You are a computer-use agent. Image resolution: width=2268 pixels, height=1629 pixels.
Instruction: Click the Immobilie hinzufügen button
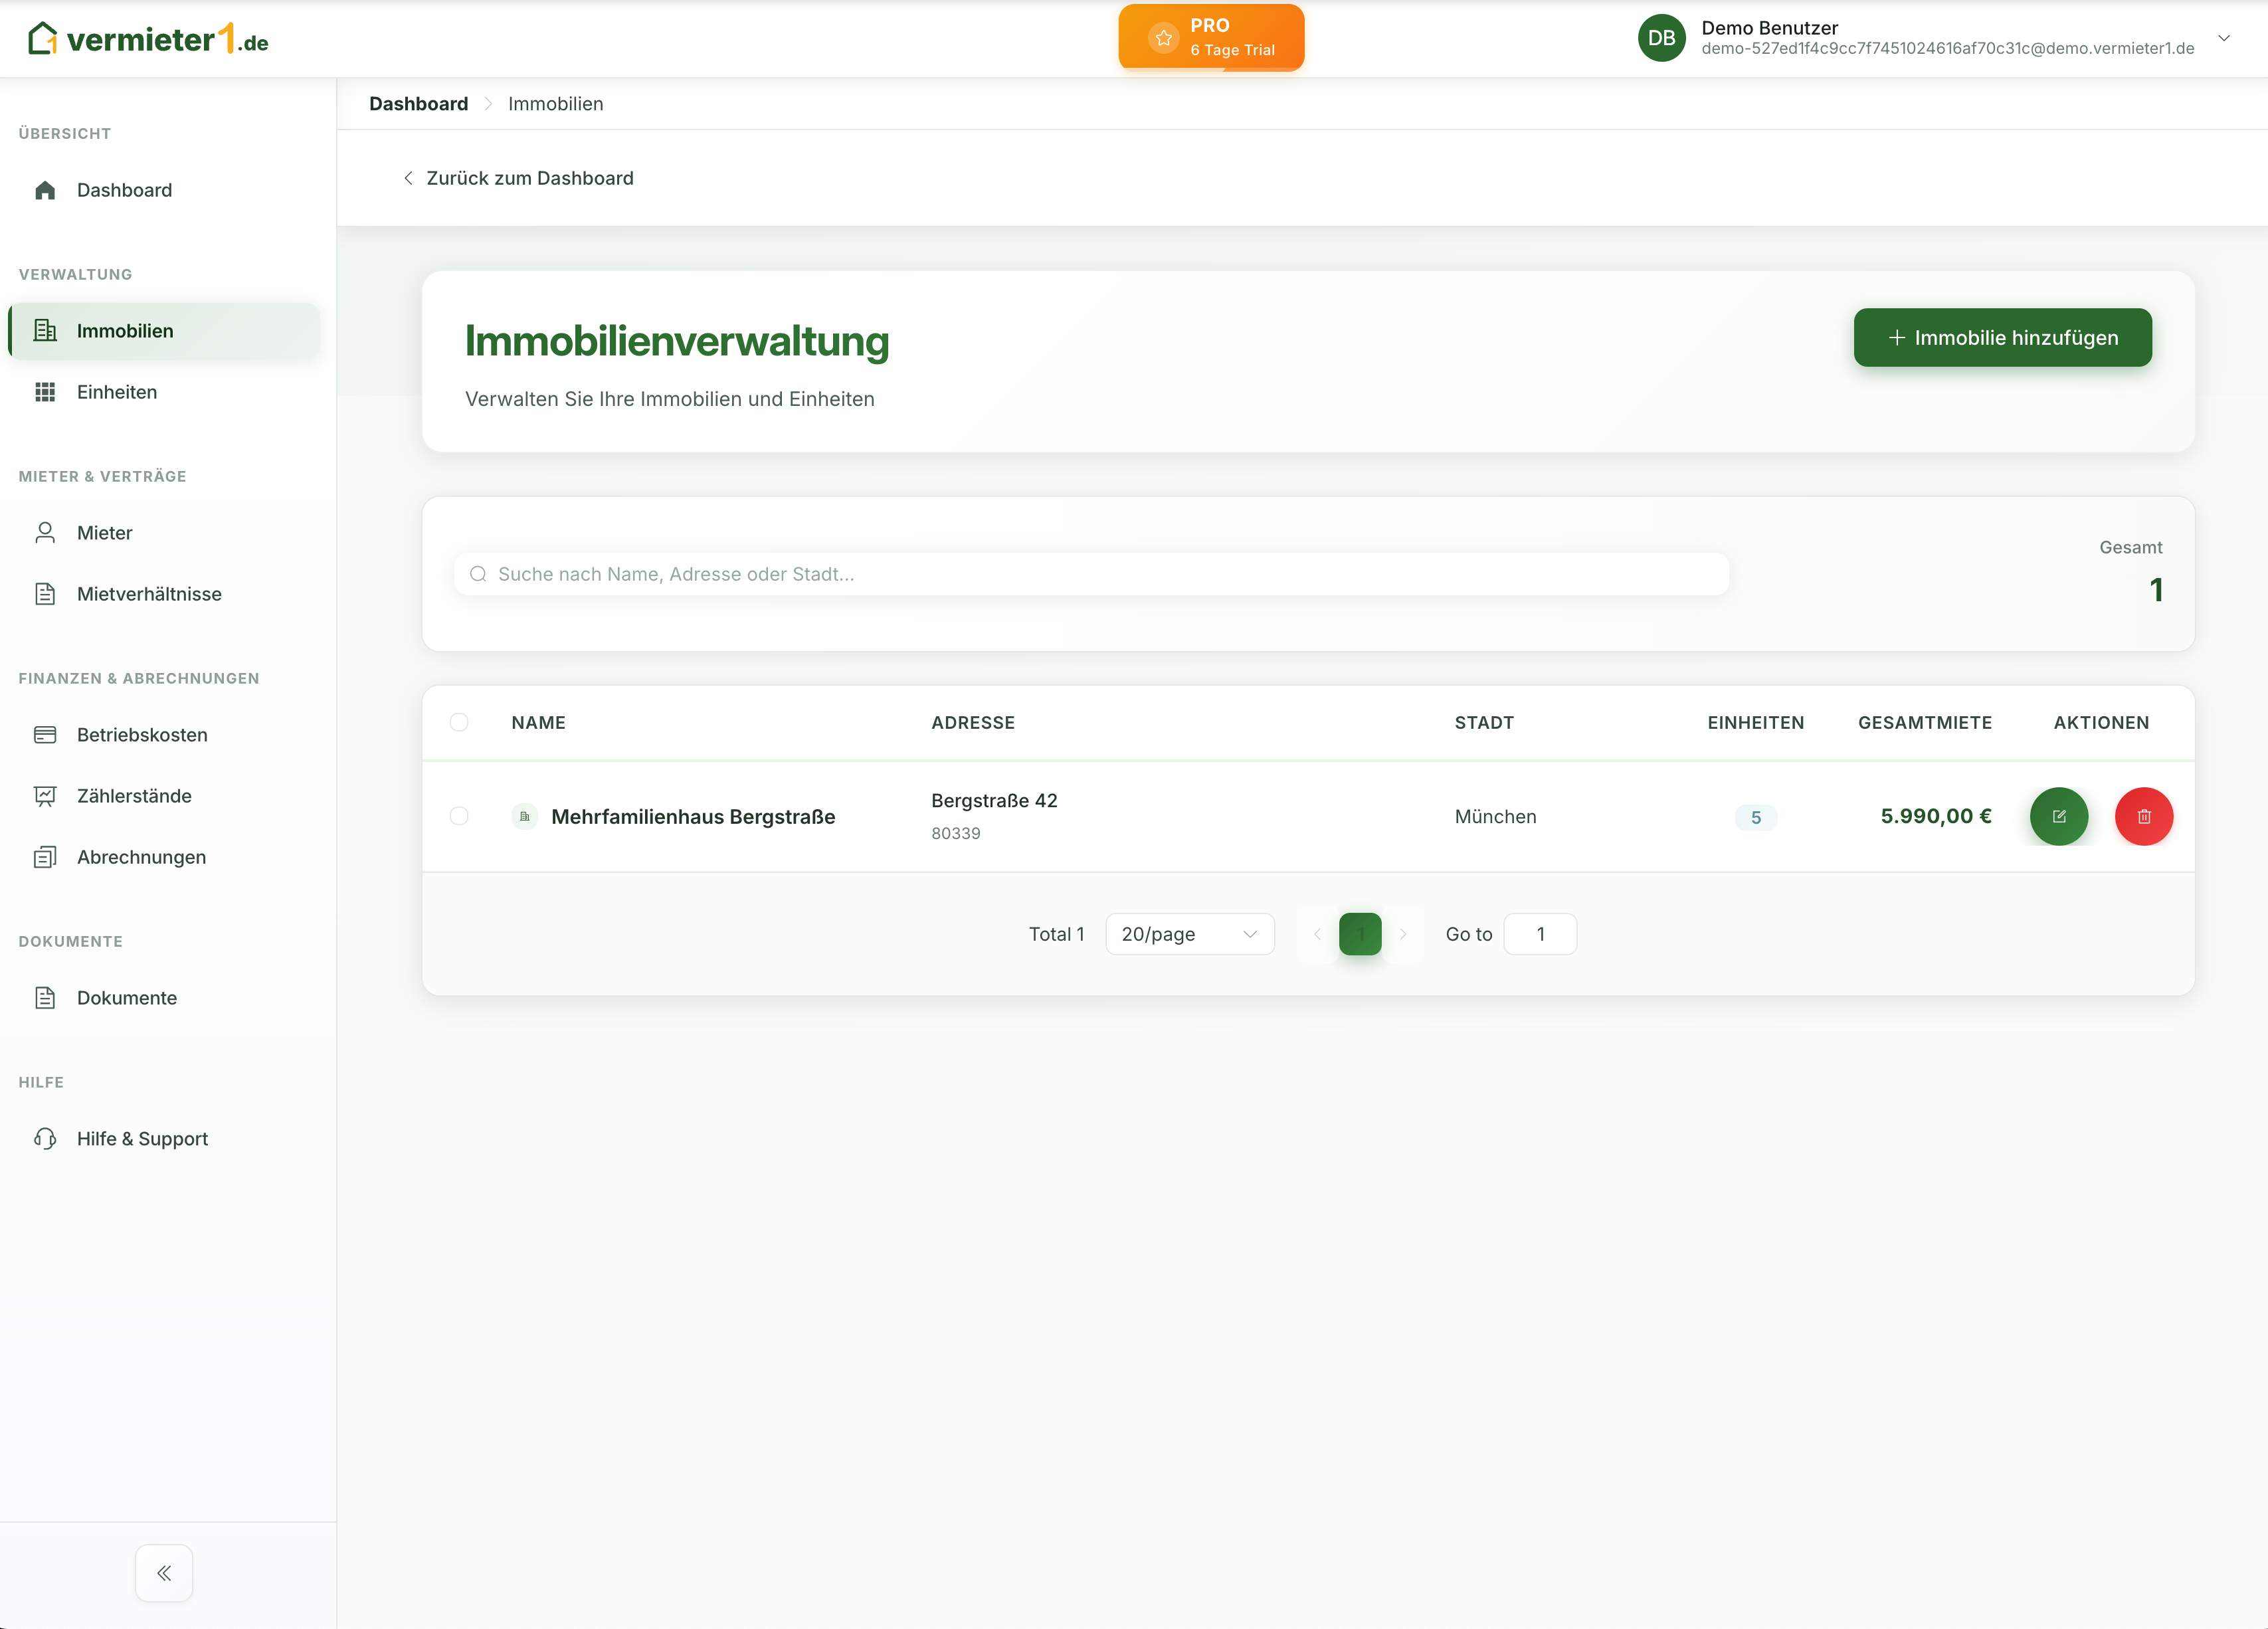(2001, 337)
